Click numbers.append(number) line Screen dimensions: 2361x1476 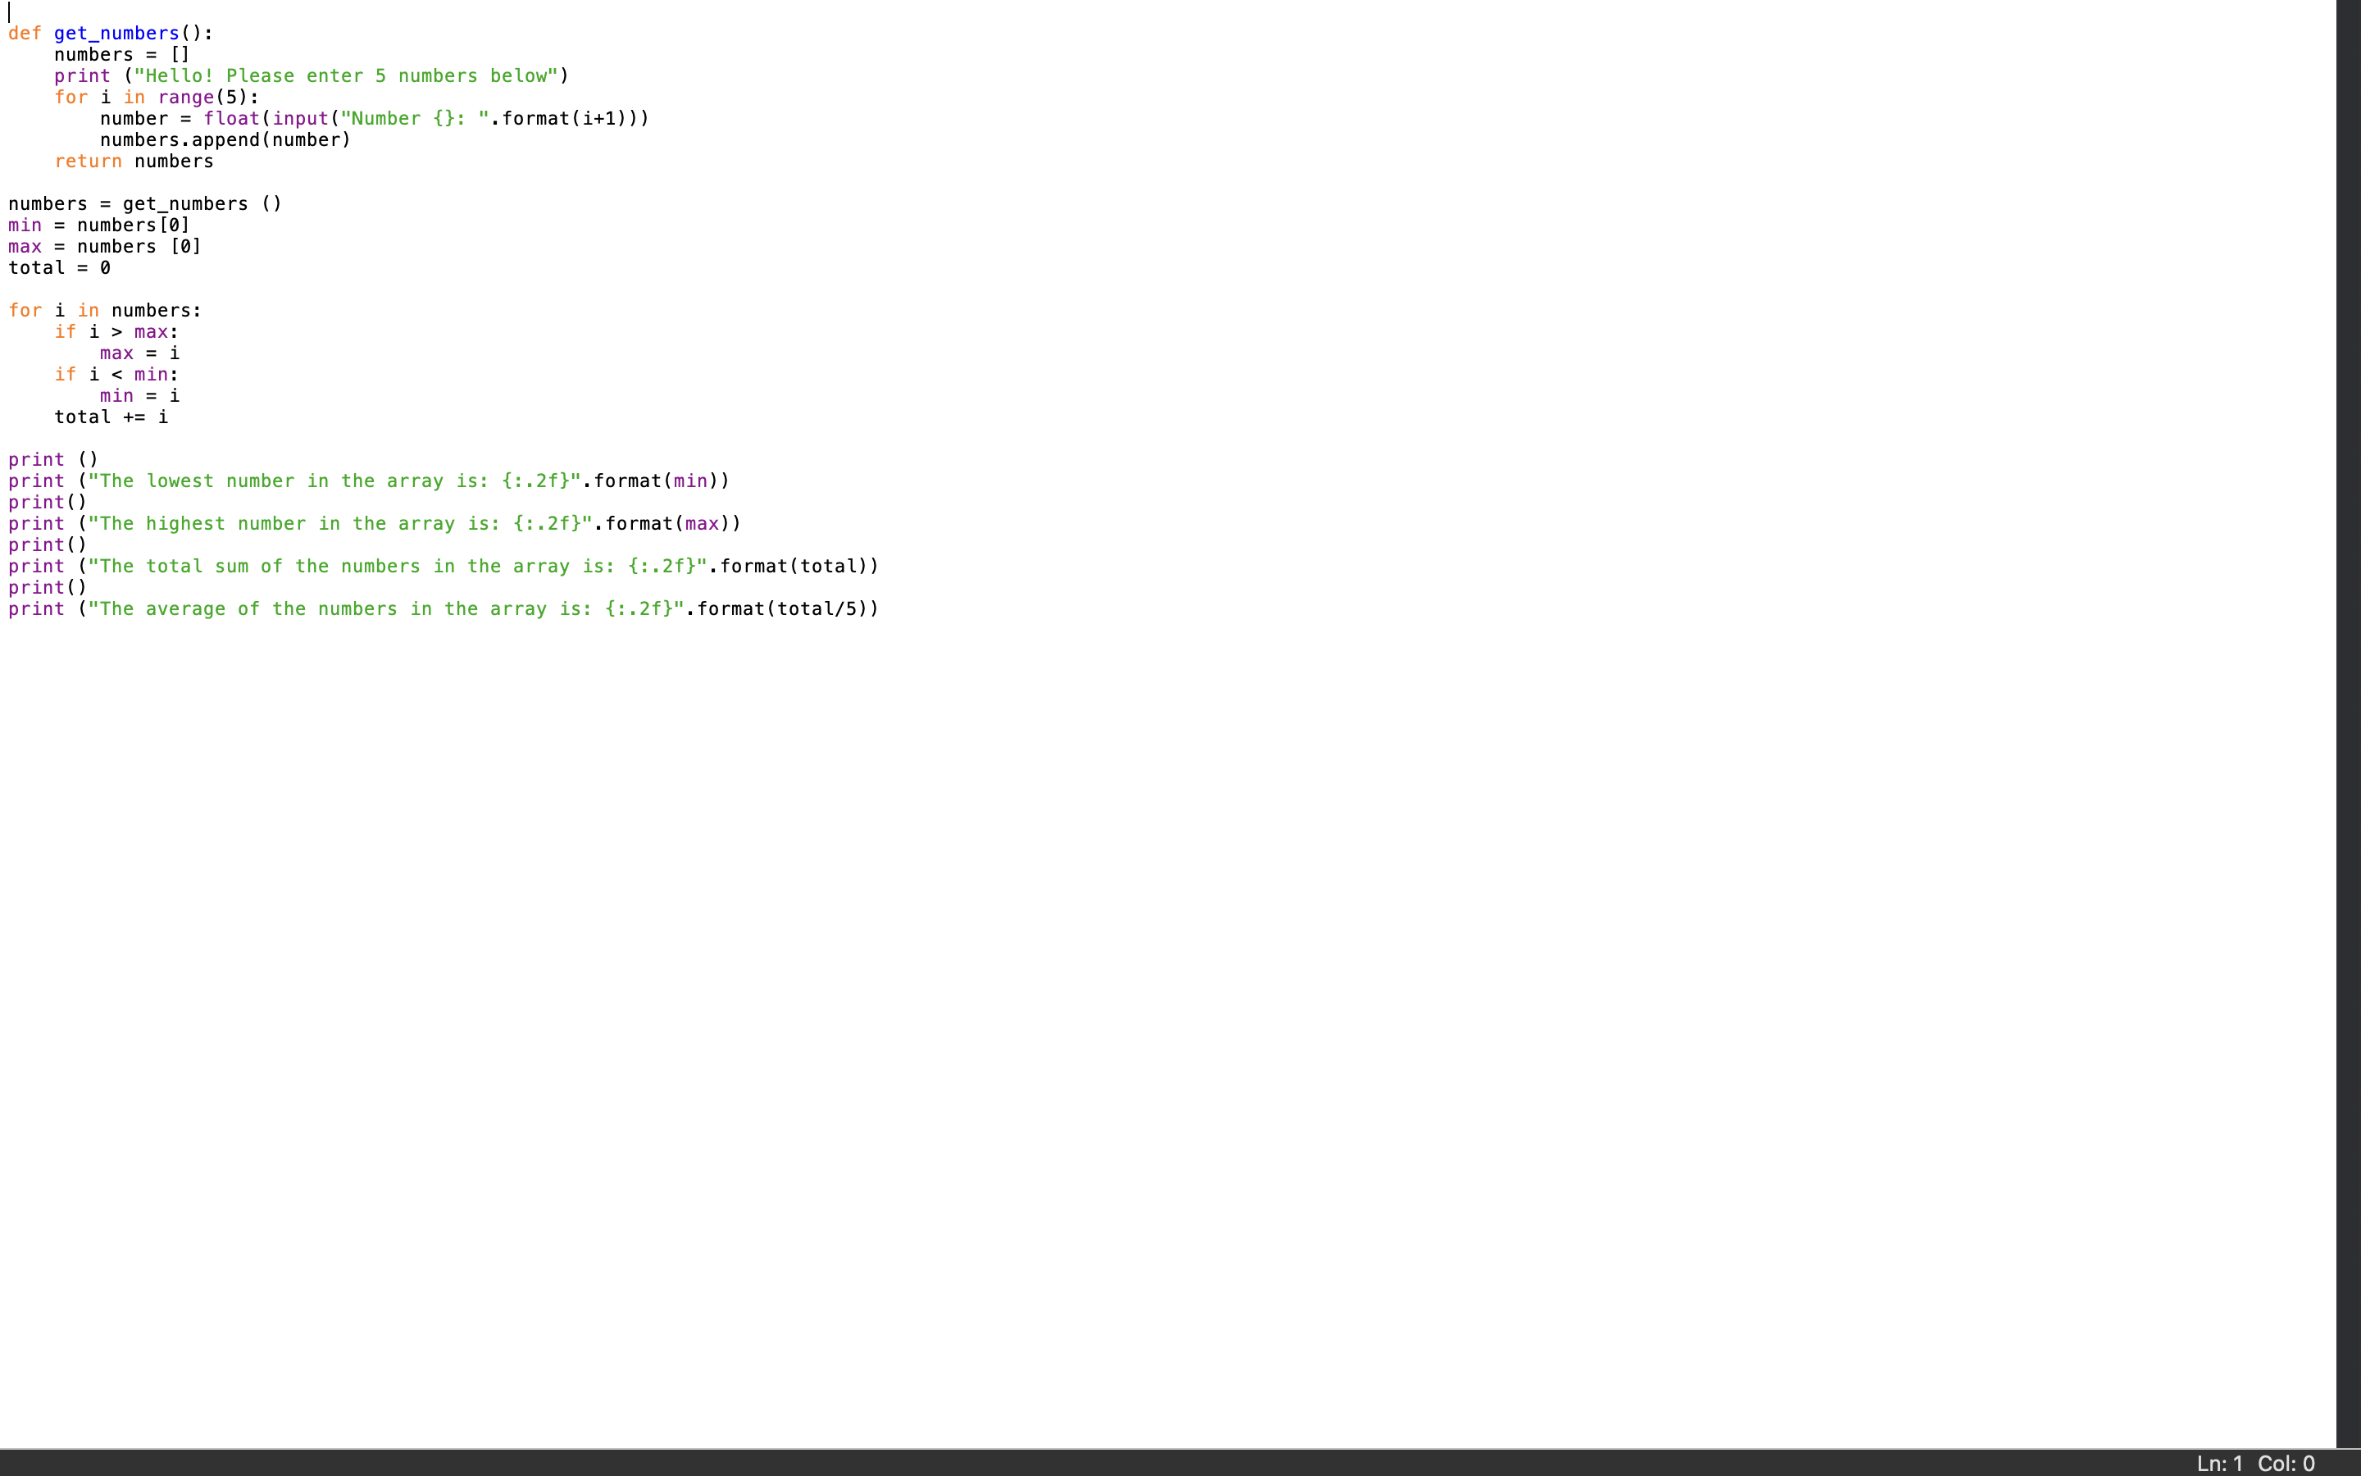tap(225, 140)
